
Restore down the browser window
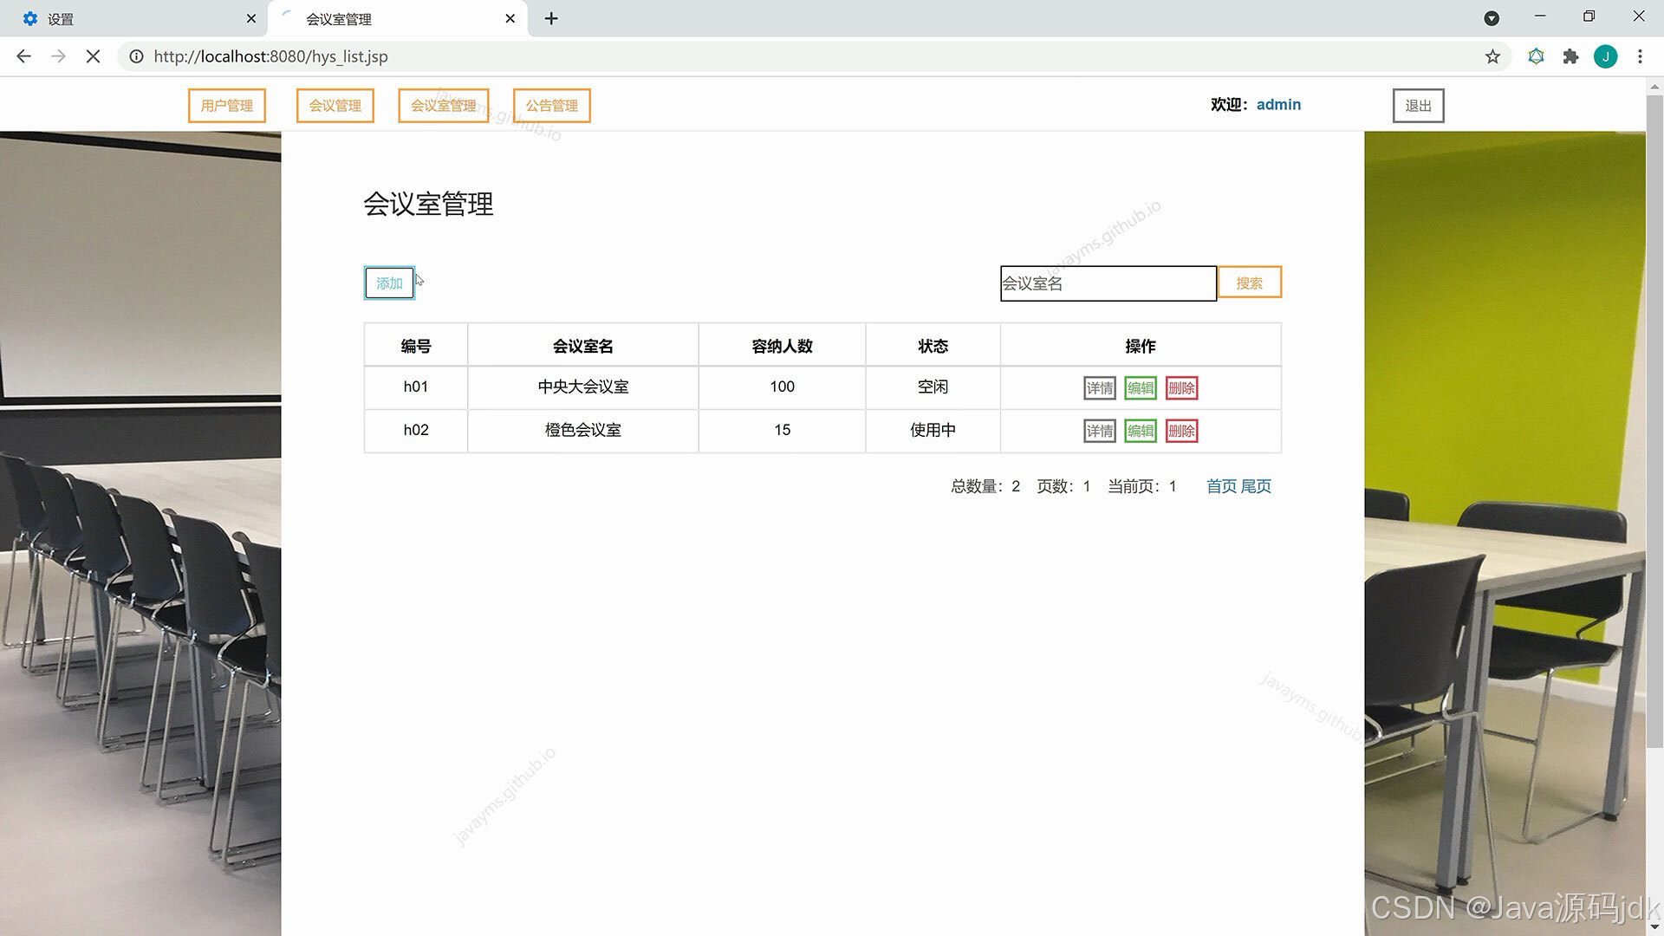click(x=1589, y=16)
